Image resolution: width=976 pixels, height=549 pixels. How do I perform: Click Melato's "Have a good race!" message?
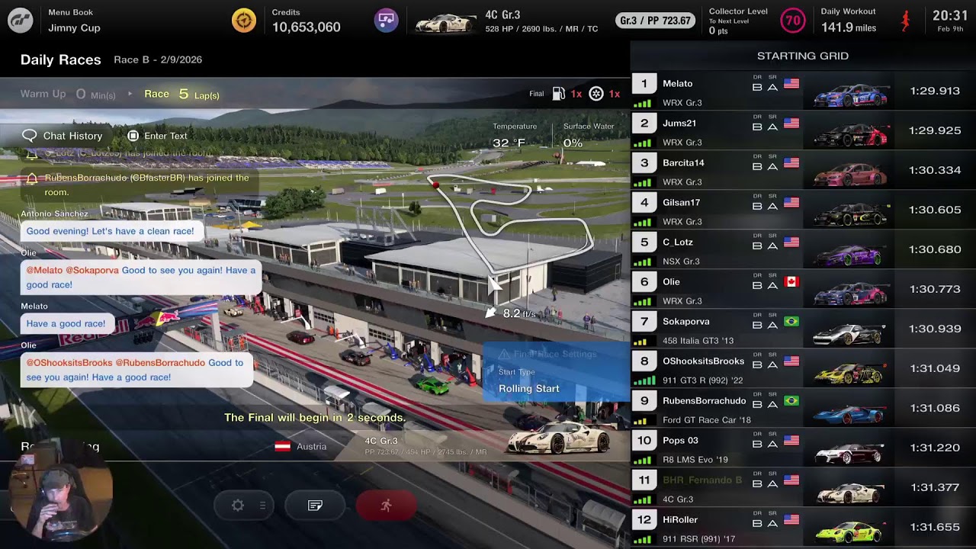(66, 323)
